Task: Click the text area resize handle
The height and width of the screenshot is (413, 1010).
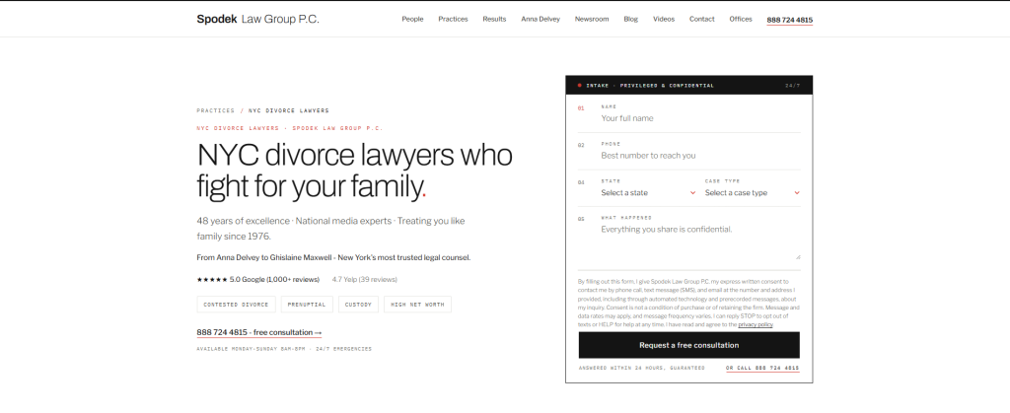Action: tap(797, 256)
